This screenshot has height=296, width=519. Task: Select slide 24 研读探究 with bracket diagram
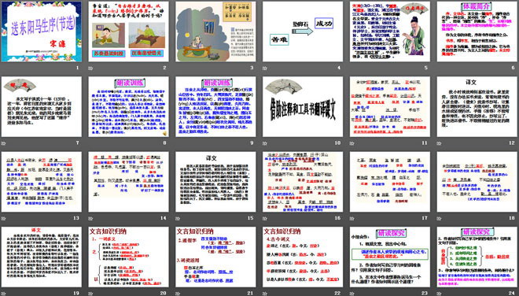point(477,257)
